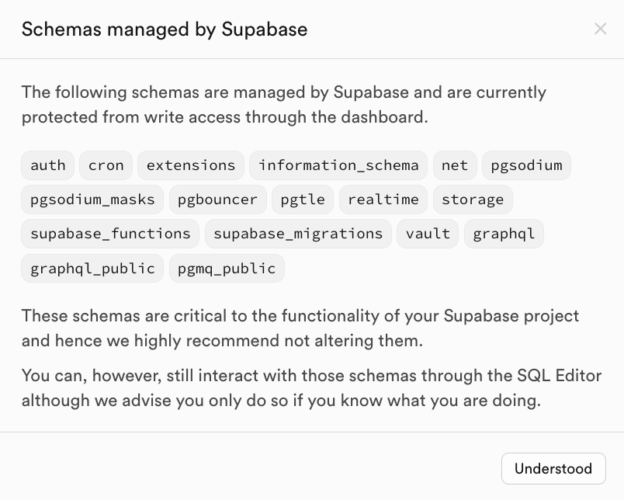The image size is (624, 500).
Task: Click the storage schema tag
Action: click(x=473, y=200)
